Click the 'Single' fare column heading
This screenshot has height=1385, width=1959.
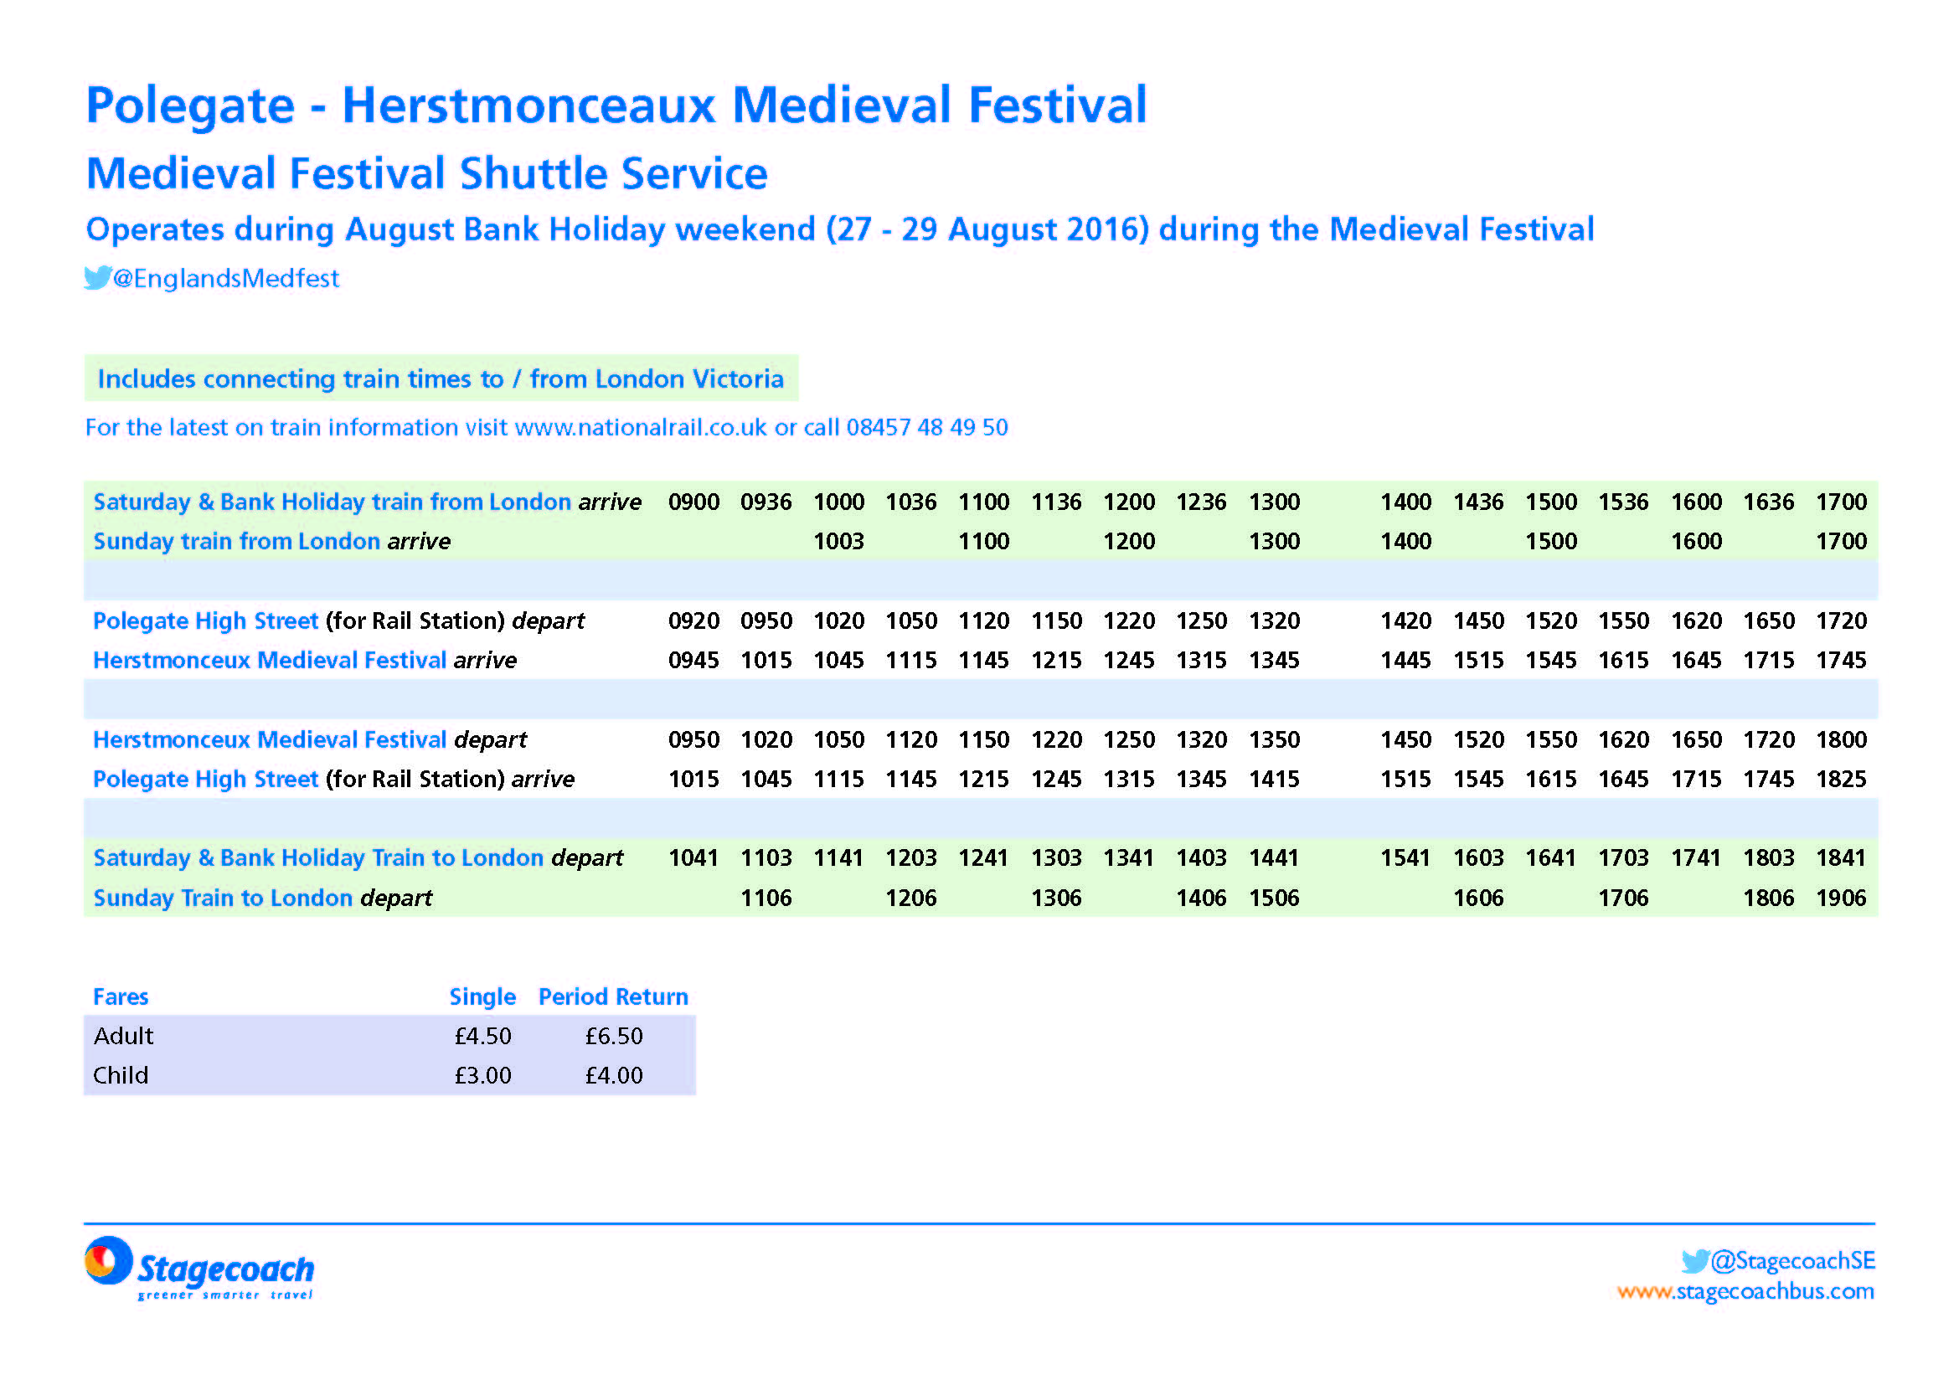coord(483,997)
